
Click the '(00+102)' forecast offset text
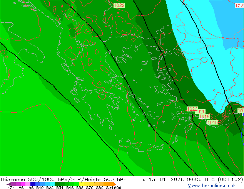[x=230, y=180]
